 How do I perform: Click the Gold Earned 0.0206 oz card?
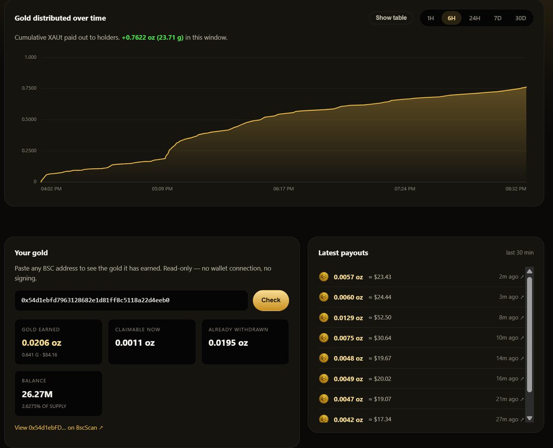click(59, 342)
